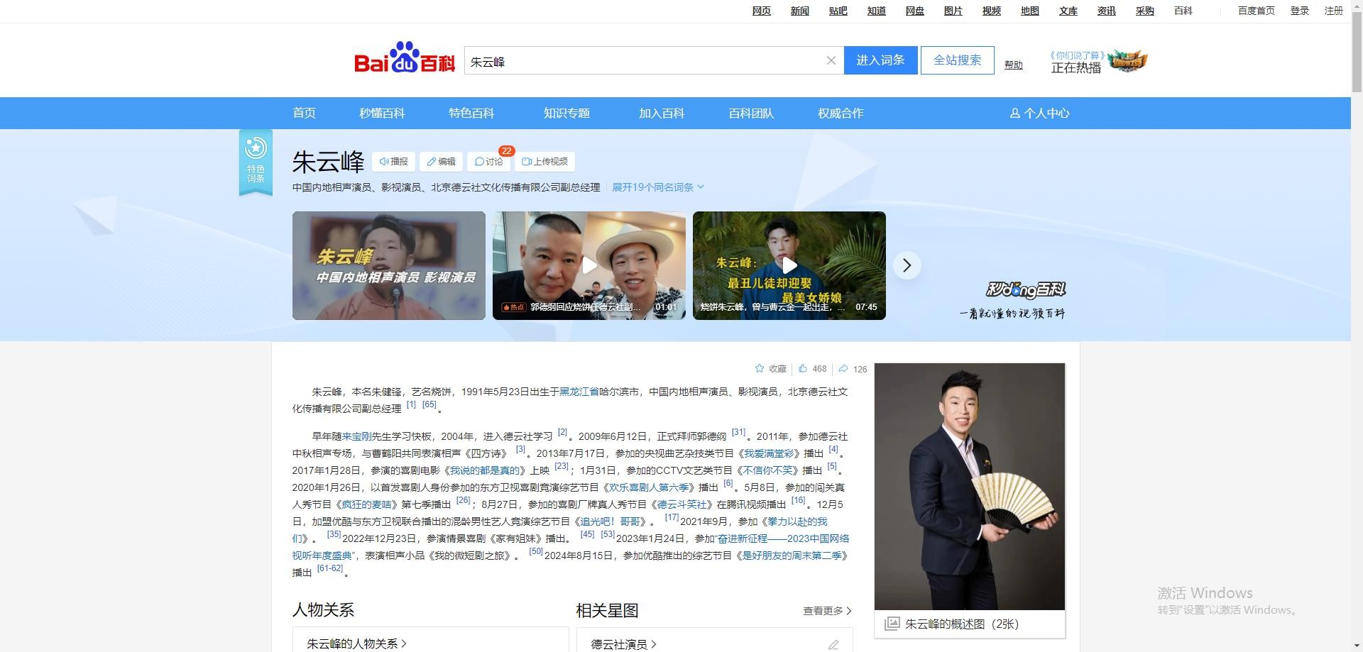Like the article with thumbs-up icon
The width and height of the screenshot is (1363, 652).
coord(803,369)
